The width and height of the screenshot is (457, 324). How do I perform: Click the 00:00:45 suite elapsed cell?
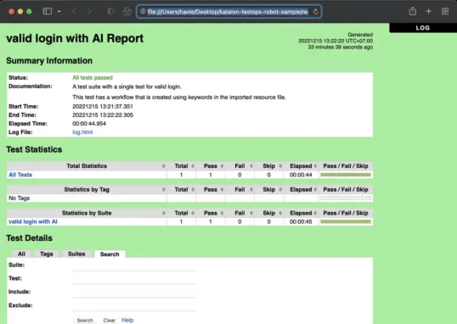301,221
